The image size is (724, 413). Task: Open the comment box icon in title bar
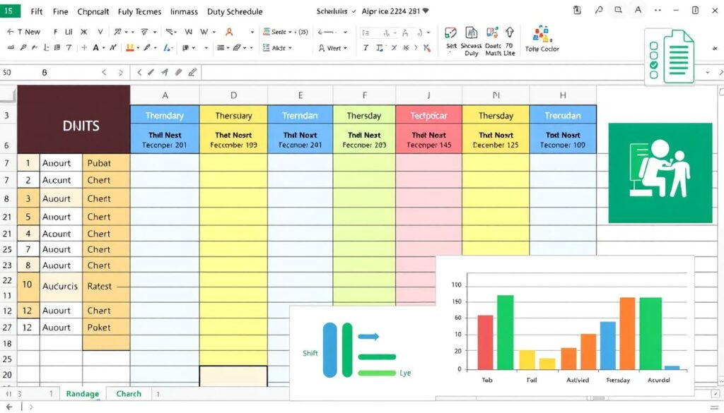coord(618,10)
